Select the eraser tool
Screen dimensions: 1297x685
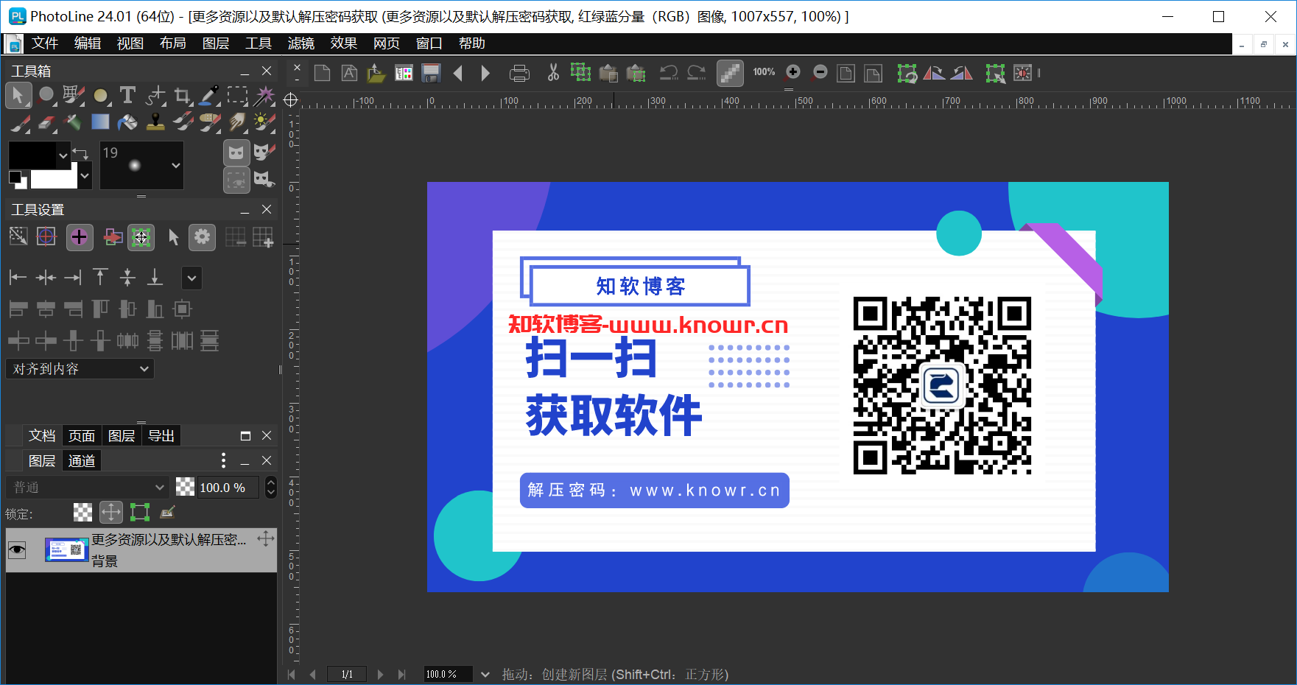(46, 122)
